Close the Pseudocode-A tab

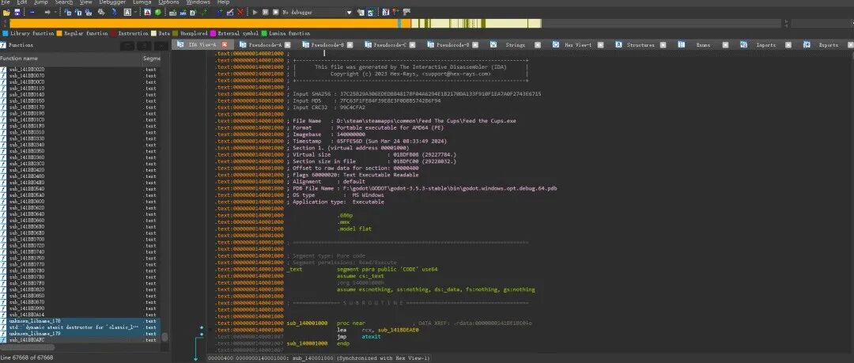(288, 45)
